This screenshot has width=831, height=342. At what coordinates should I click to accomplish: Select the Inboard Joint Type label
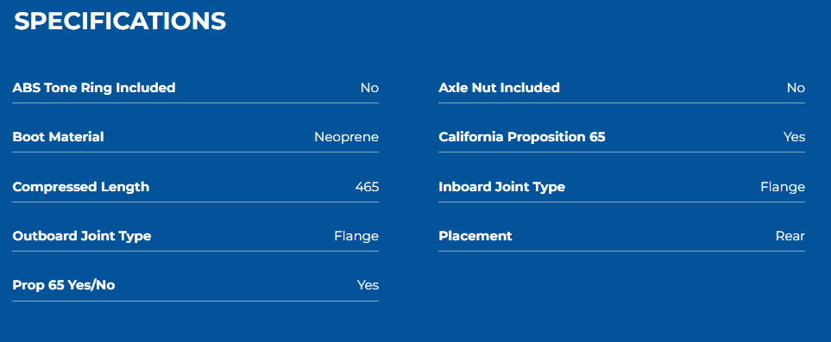point(502,187)
